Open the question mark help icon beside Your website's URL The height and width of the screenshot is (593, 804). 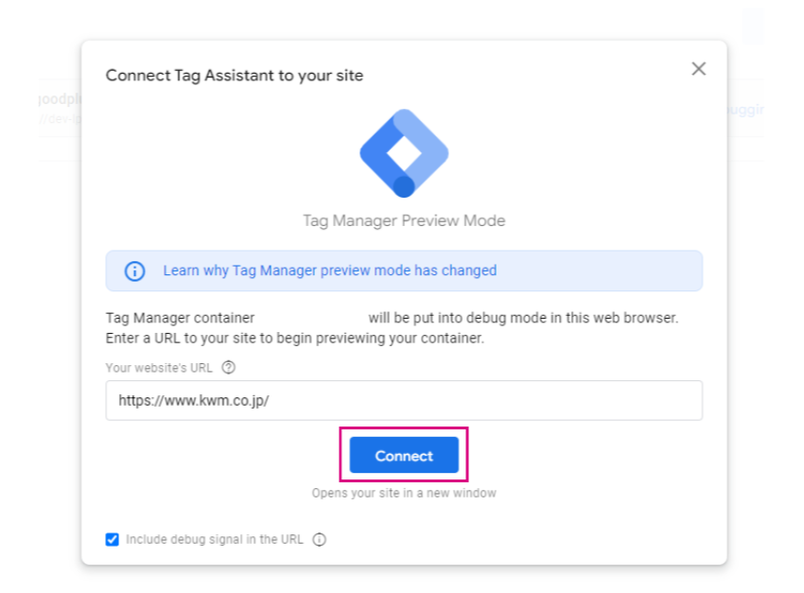(229, 368)
